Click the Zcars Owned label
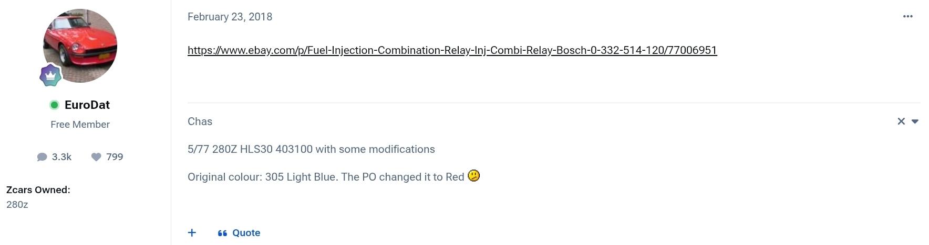The image size is (929, 245). coord(38,190)
